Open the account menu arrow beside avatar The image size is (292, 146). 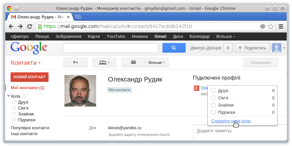[284, 48]
